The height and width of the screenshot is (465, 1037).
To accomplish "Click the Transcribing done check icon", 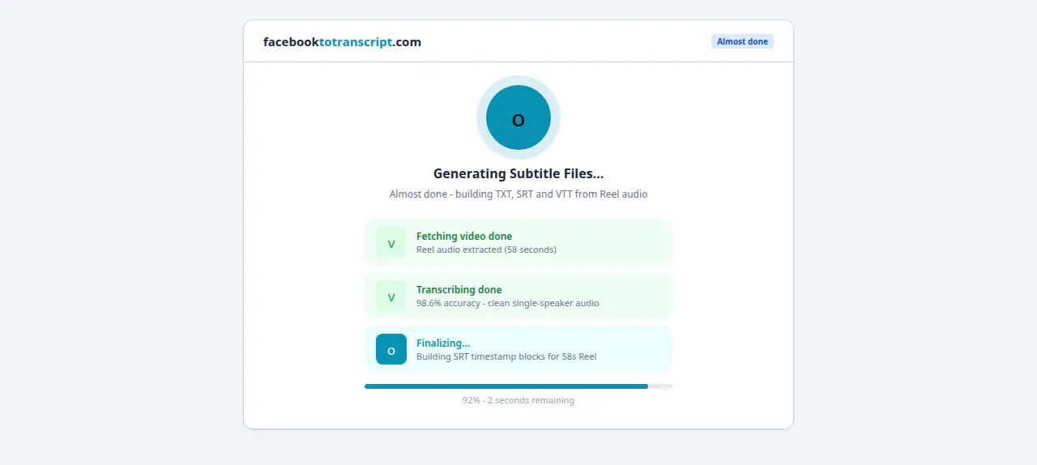I will tap(391, 296).
